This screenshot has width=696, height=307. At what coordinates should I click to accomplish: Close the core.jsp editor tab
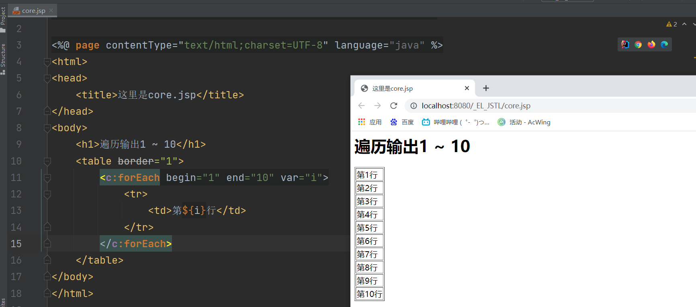point(51,10)
